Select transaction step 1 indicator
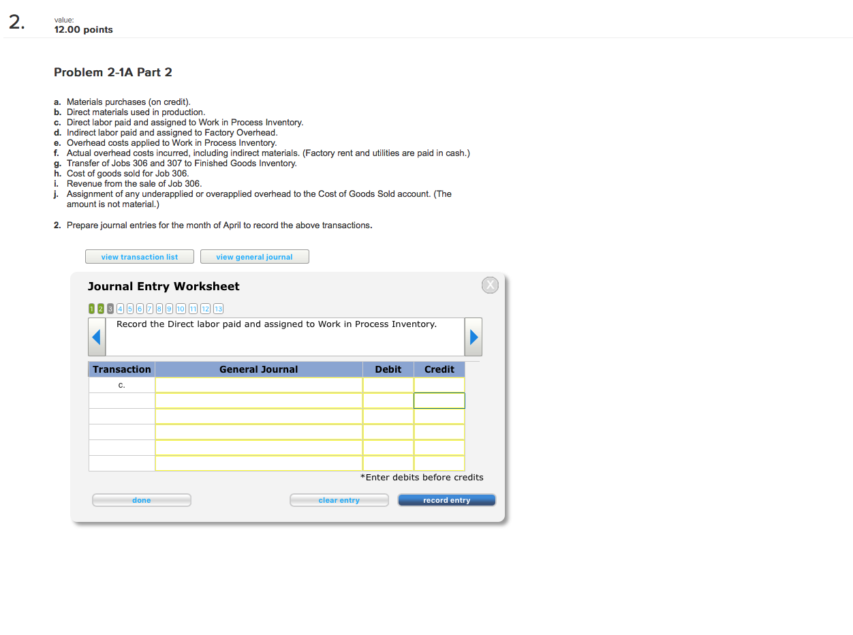Image resolution: width=853 pixels, height=635 pixels. (x=91, y=309)
